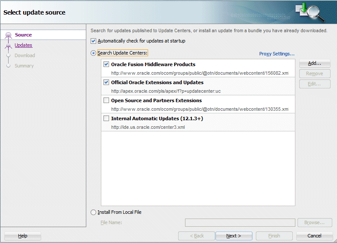
Task: Select the Oracle Fusion Middleware Products URL text
Action: coord(200,73)
